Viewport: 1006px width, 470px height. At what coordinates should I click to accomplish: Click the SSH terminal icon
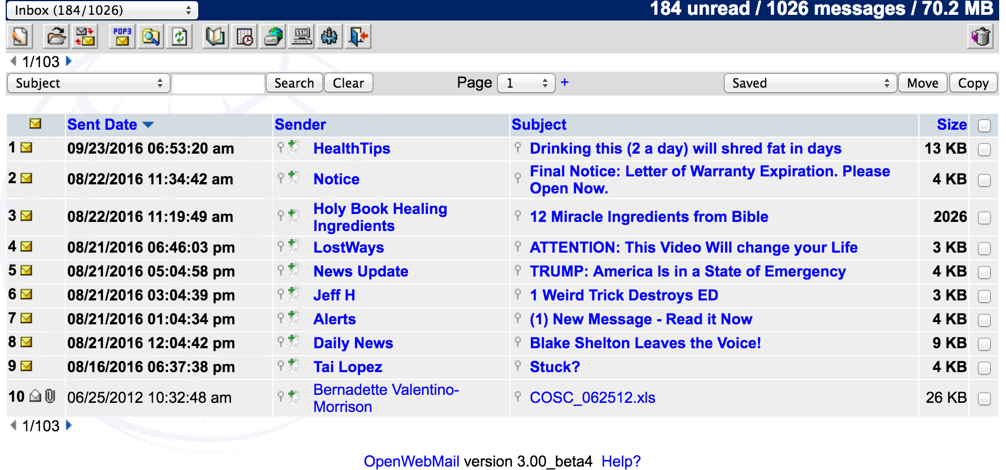302,37
